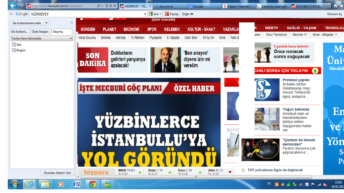This screenshot has height=193, width=344.
Task: Click the bigpara logo in ticker
Action: click(x=96, y=173)
